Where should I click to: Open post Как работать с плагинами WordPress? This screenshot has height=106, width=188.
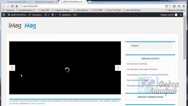142,69
